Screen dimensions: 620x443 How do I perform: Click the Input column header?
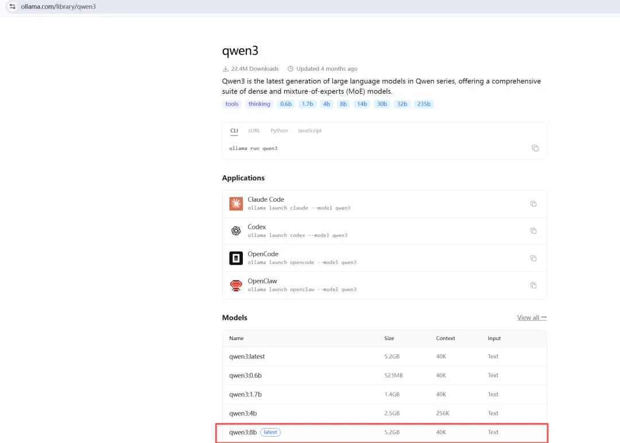coord(494,338)
